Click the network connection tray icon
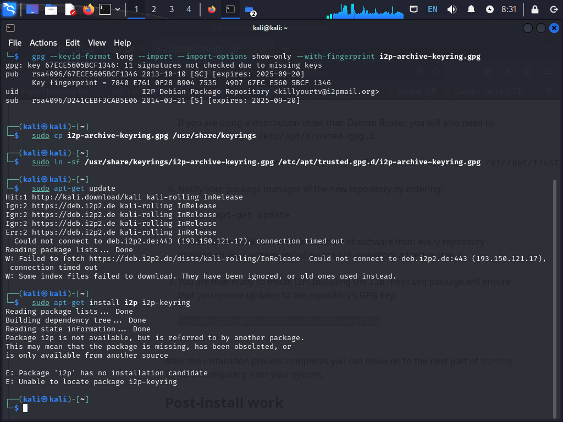This screenshot has height=422, width=563. pos(413,9)
